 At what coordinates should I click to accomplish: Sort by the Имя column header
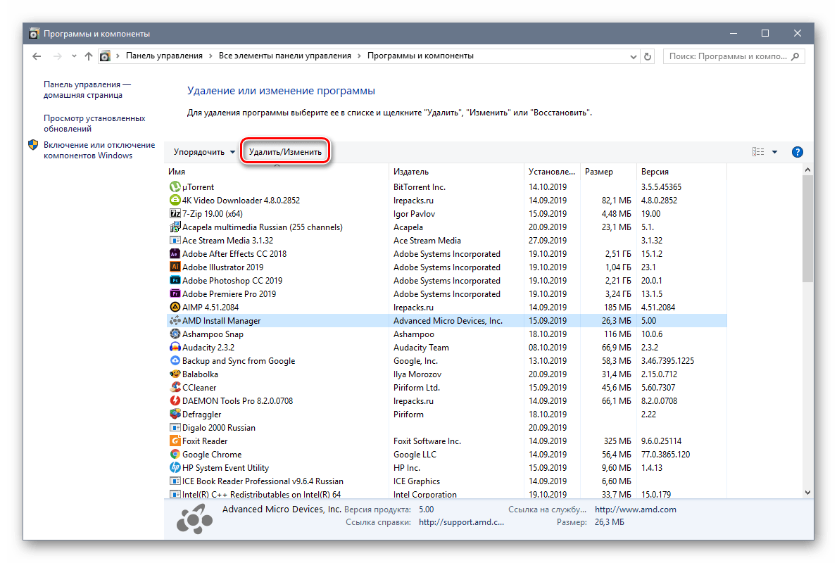pyautogui.click(x=277, y=171)
